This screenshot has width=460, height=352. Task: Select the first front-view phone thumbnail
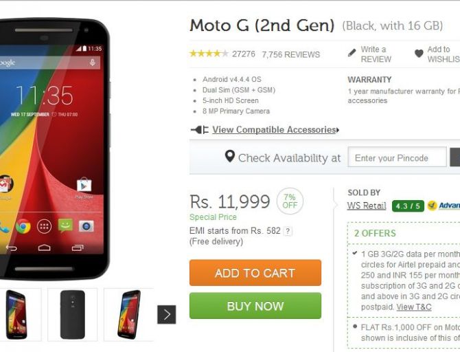pos(18,314)
